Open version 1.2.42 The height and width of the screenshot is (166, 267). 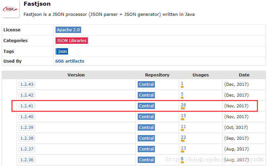[27, 95]
